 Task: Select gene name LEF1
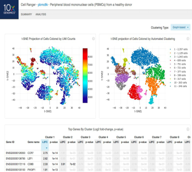[x=30, y=159]
